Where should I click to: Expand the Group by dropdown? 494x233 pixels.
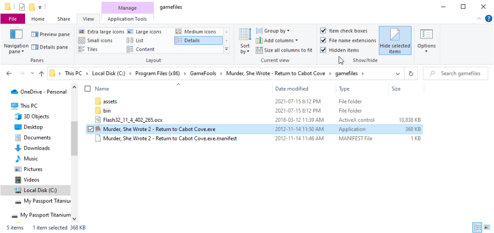tap(277, 31)
